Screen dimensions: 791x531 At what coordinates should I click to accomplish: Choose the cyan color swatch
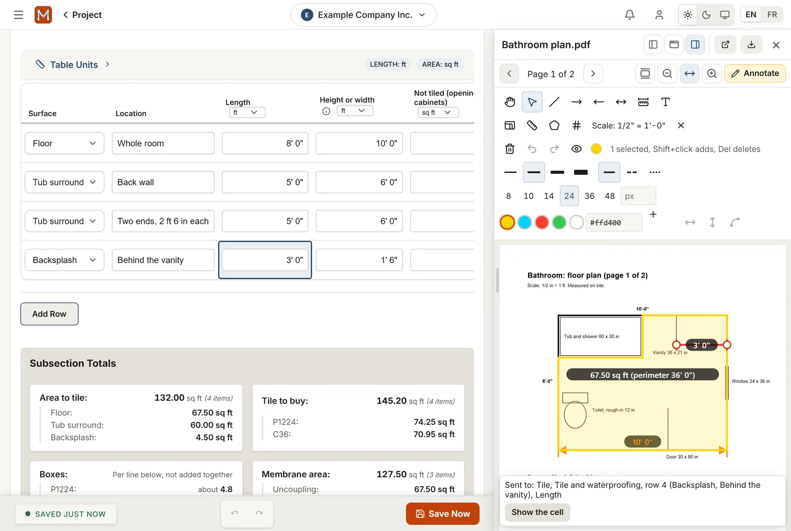525,222
